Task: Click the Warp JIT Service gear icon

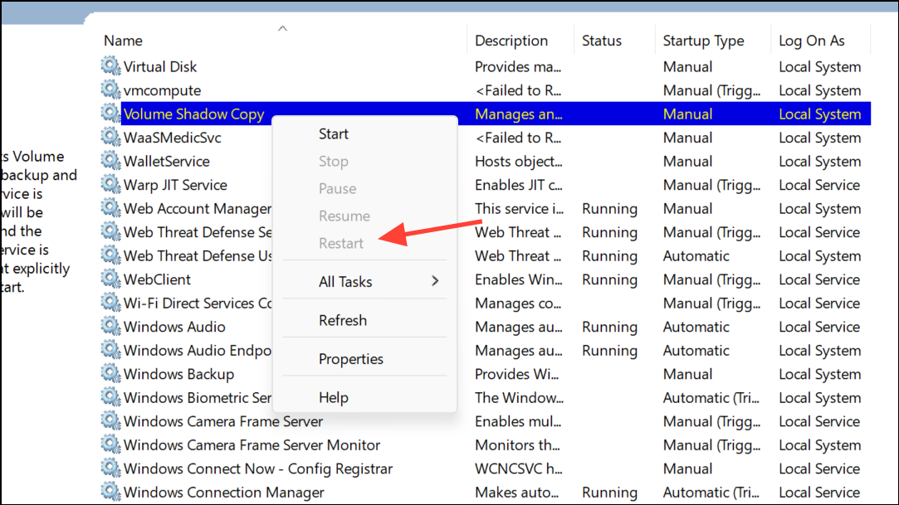Action: click(x=110, y=184)
